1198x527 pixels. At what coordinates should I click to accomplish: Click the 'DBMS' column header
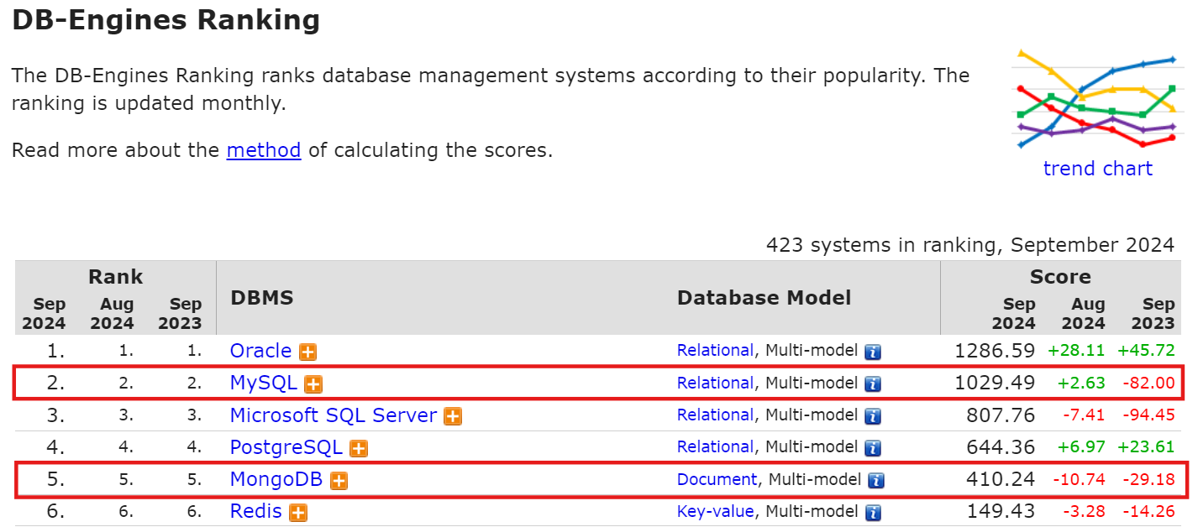click(262, 298)
